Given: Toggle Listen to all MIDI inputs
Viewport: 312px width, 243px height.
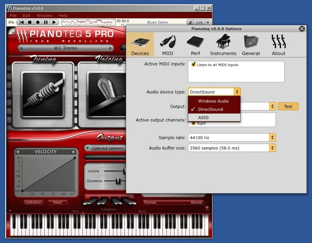Looking at the screenshot, I should click(193, 65).
